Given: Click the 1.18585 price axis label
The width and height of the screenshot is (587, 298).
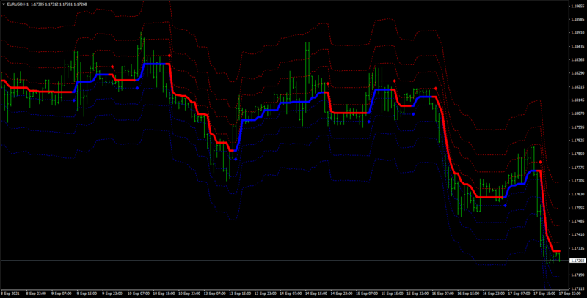Looking at the screenshot, I should tap(577, 20).
